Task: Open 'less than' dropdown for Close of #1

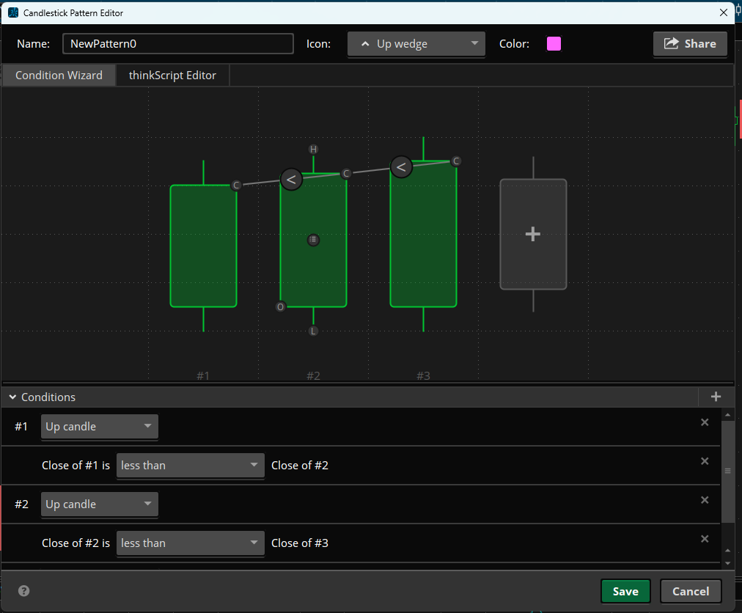Action: (190, 466)
